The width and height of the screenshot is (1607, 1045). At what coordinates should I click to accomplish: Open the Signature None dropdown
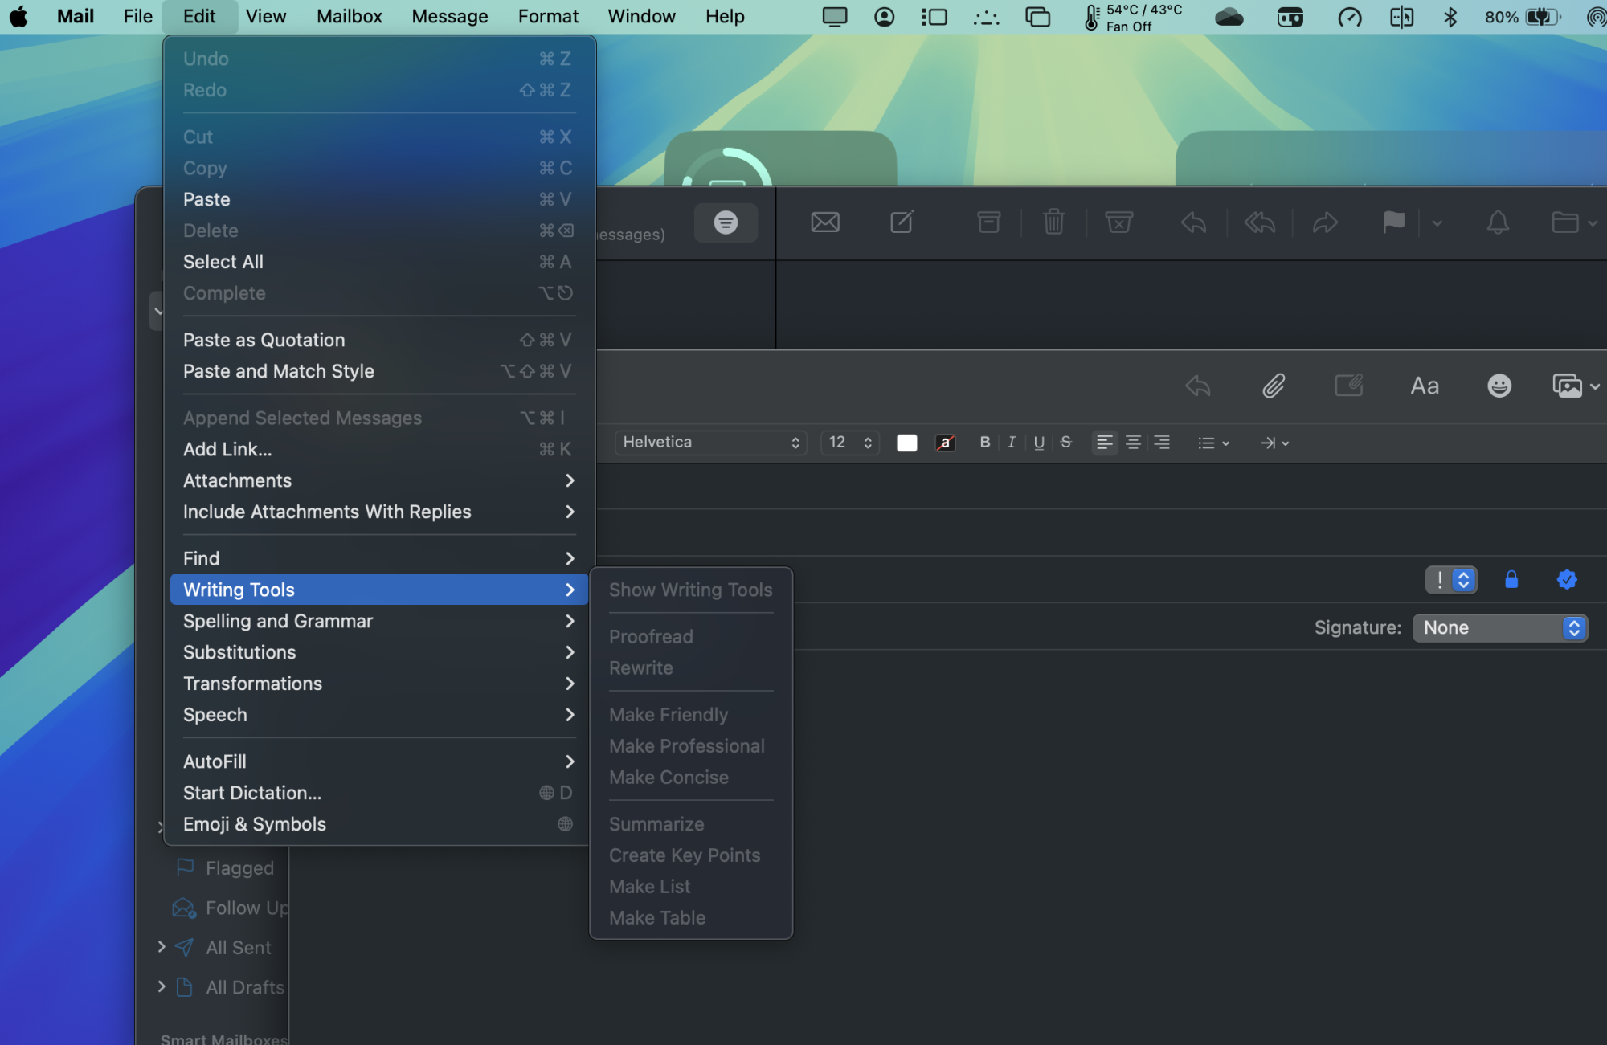[x=1499, y=628]
